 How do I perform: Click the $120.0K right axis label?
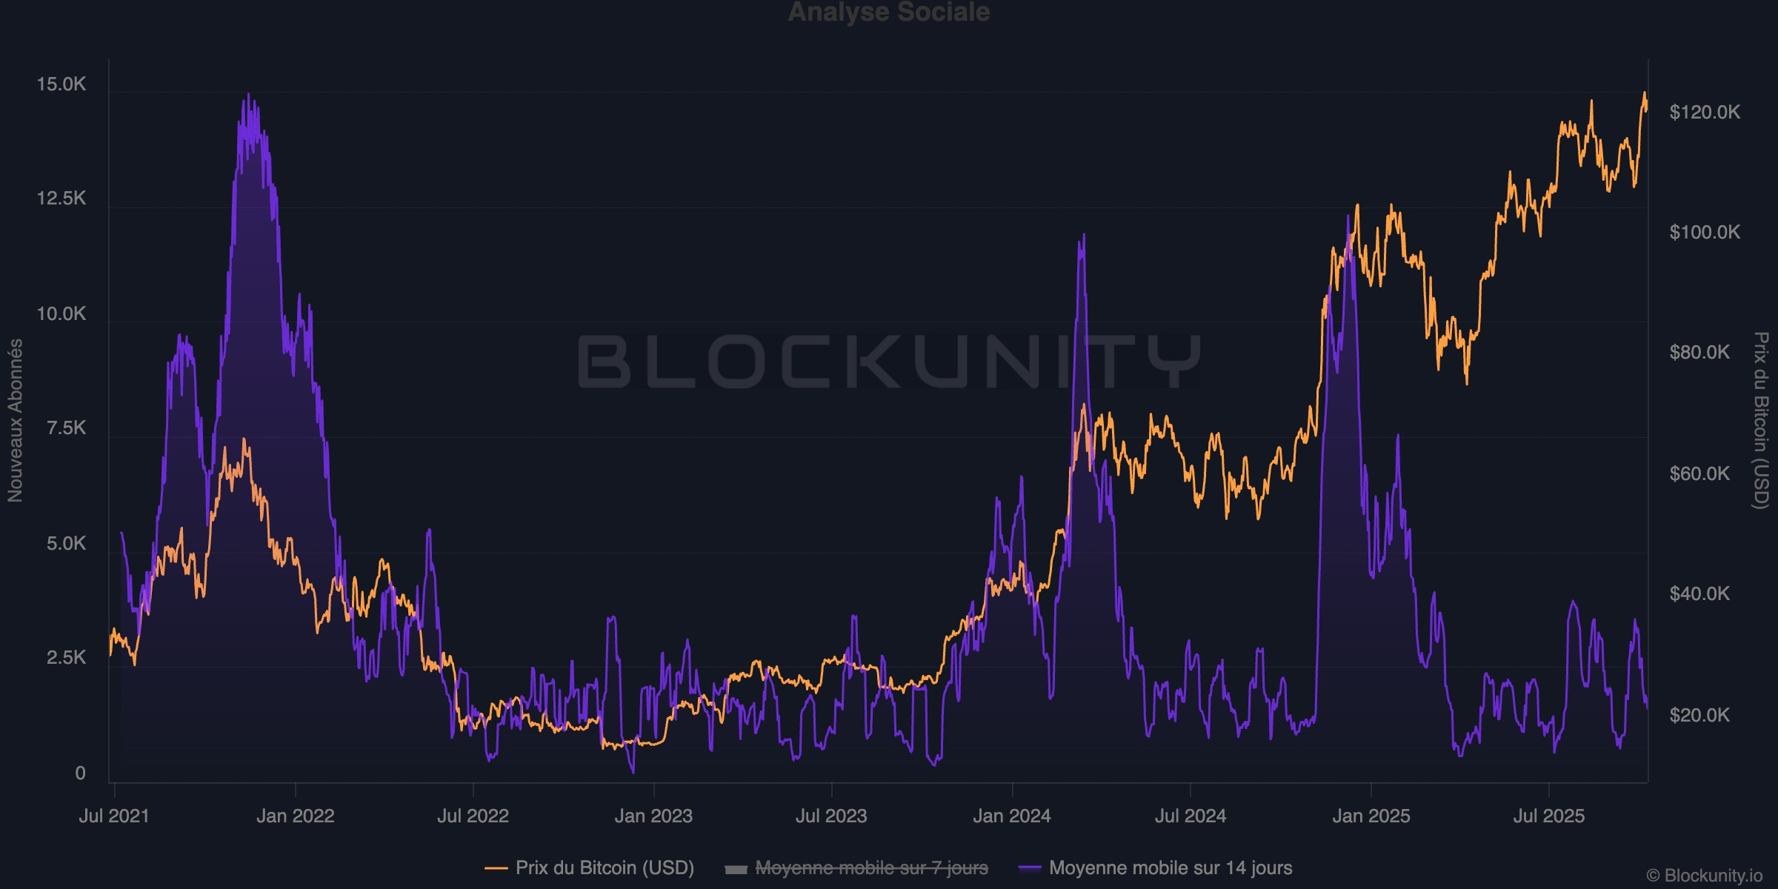pos(1705,112)
